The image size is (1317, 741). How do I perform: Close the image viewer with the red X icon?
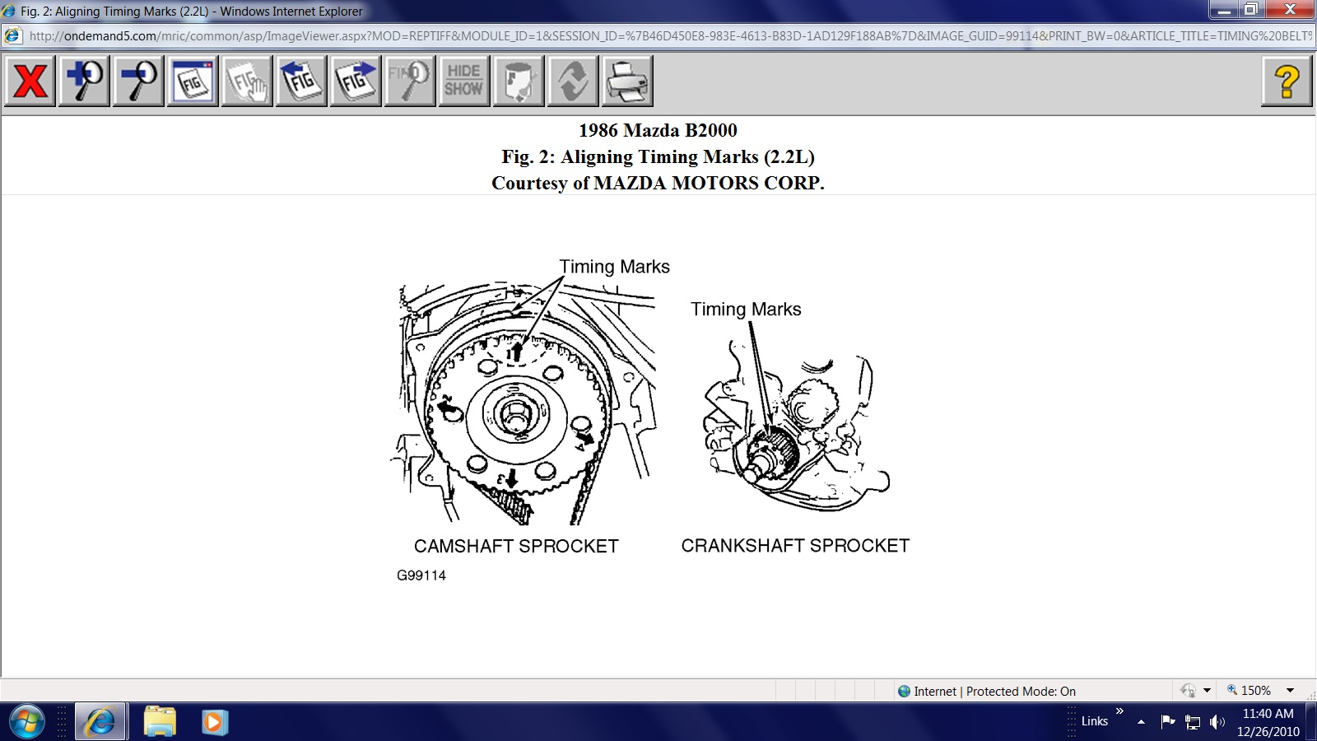[x=30, y=81]
